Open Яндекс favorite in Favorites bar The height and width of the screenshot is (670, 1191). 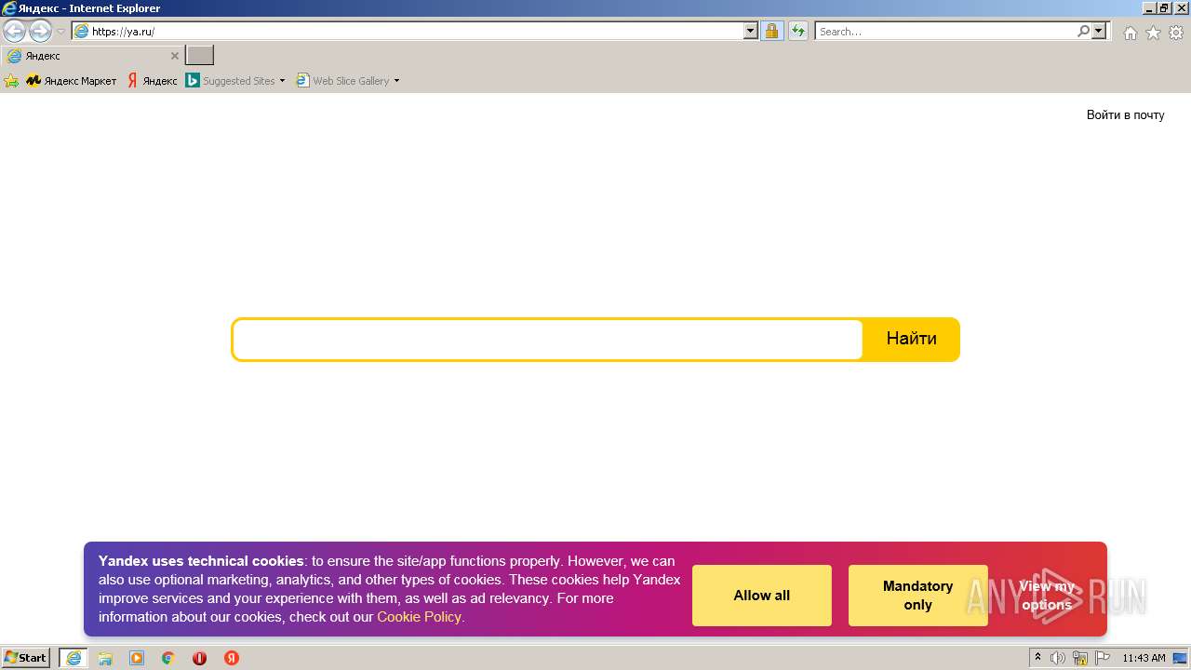point(152,81)
